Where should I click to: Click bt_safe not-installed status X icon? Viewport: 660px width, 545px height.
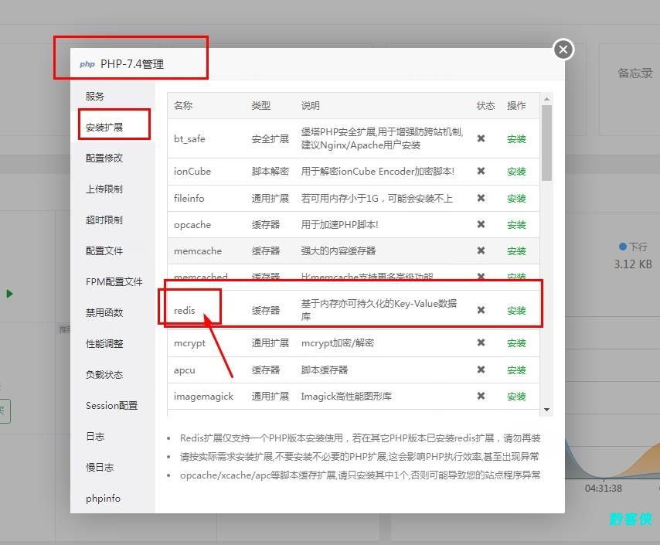[x=481, y=138]
